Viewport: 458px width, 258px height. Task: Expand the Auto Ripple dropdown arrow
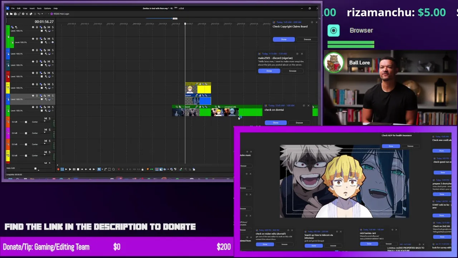[x=168, y=169]
